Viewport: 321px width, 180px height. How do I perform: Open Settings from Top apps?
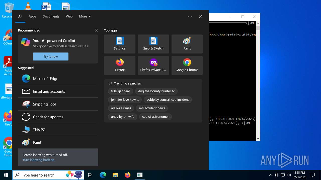coord(120,44)
